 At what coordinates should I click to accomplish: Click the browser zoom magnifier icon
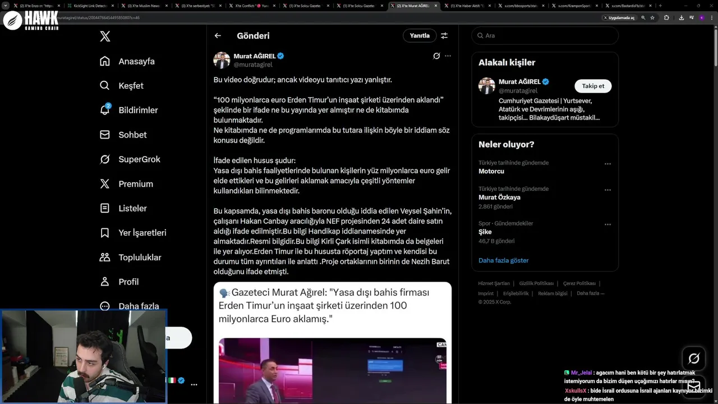[x=643, y=18]
